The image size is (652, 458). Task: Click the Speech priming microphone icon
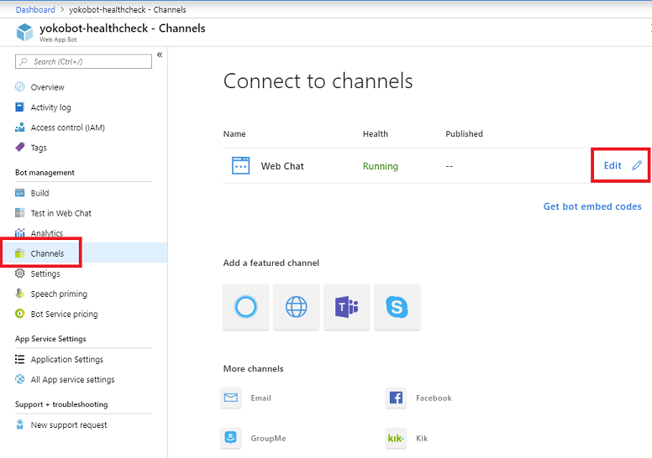click(x=19, y=294)
